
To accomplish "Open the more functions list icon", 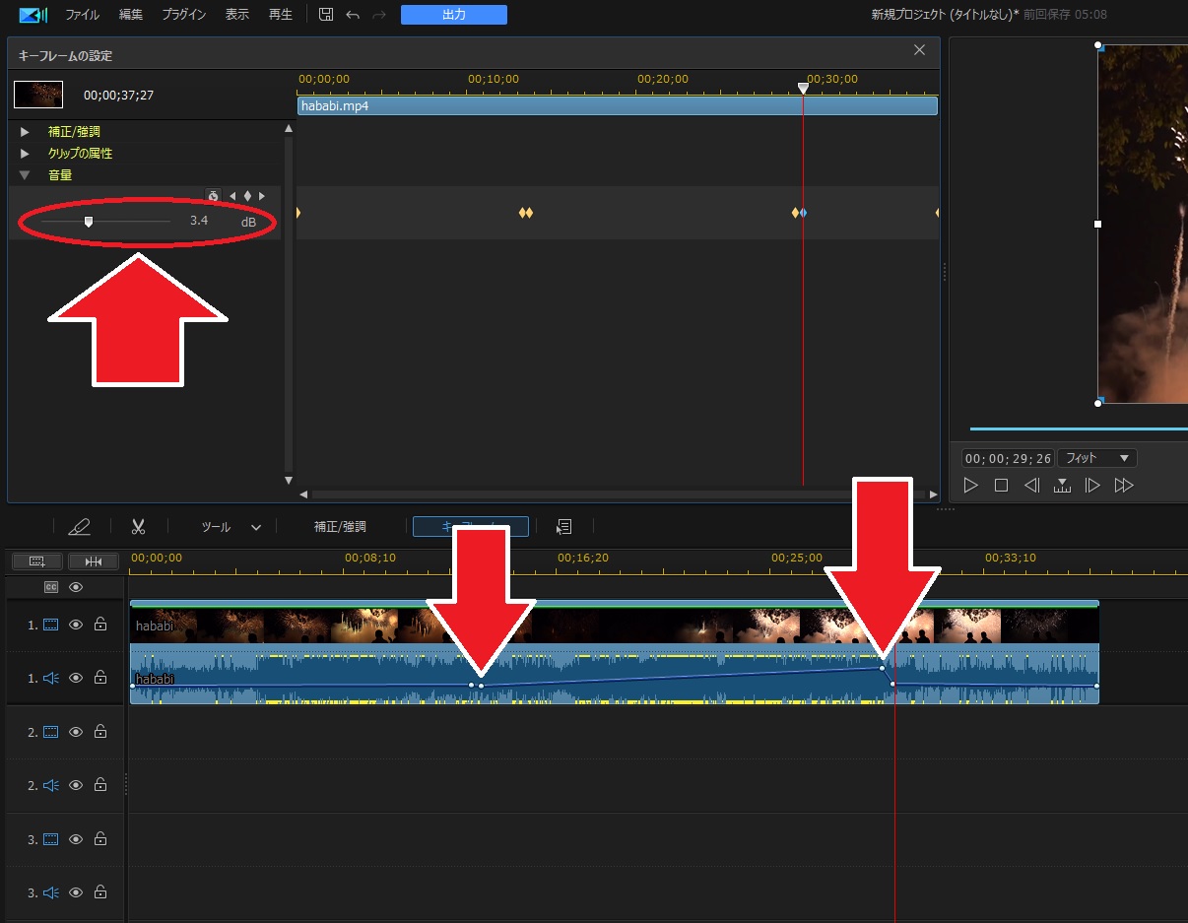I will coord(563,527).
